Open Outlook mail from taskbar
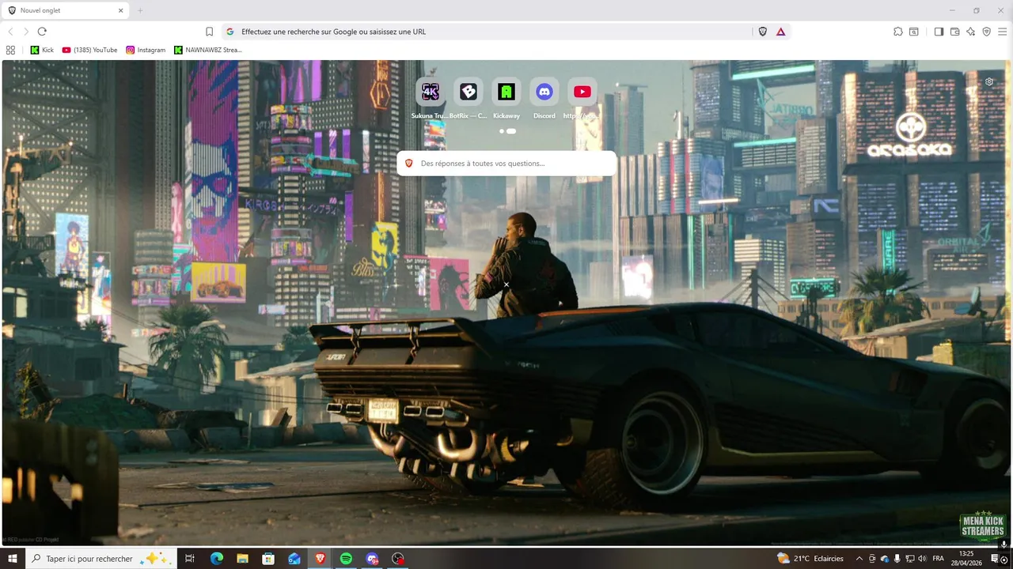This screenshot has height=569, width=1013. pyautogui.click(x=294, y=559)
